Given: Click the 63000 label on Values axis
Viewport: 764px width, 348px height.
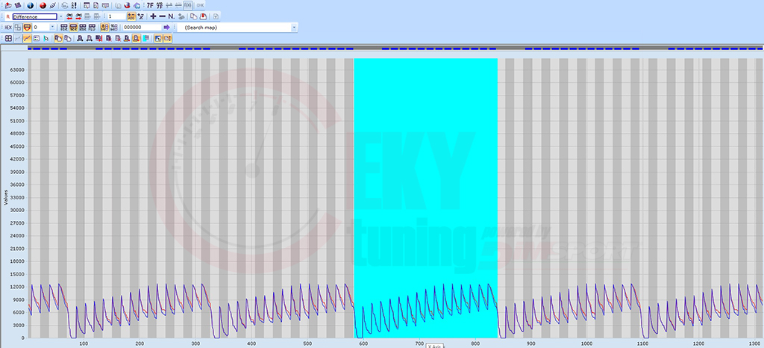Looking at the screenshot, I should [x=18, y=69].
